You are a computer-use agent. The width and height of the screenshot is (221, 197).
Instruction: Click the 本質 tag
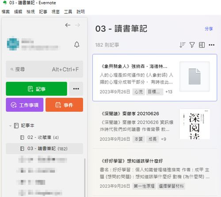pyautogui.click(x=139, y=139)
